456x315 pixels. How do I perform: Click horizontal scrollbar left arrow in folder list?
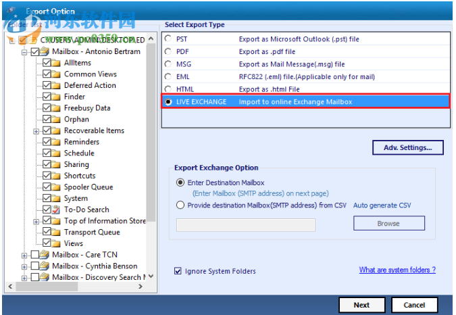(10, 287)
